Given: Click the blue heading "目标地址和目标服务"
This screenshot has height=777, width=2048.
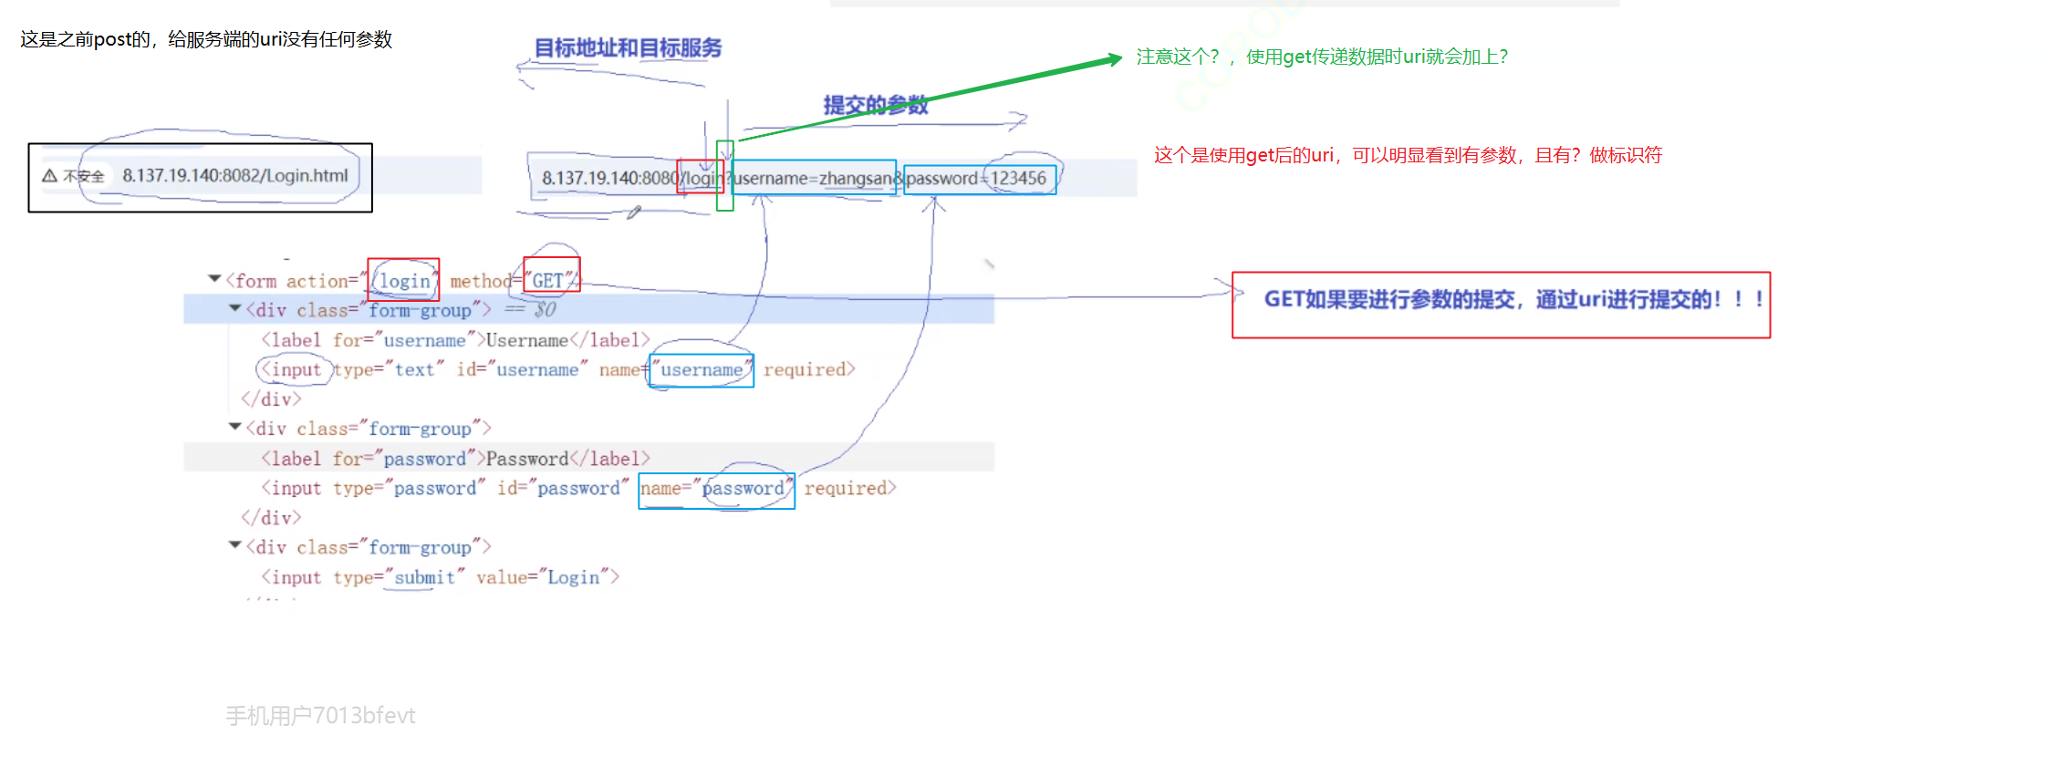Looking at the screenshot, I should point(628,47).
